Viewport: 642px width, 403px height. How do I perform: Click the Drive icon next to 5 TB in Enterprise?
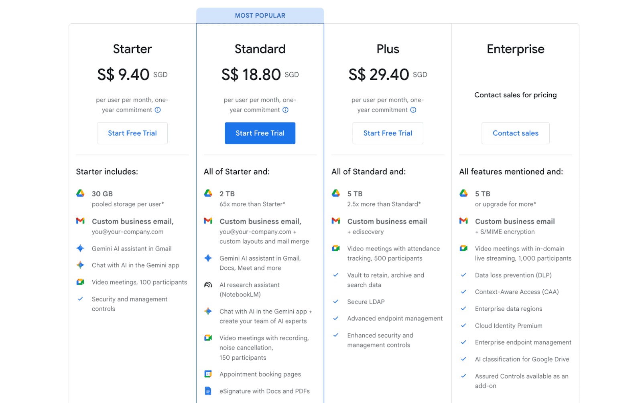pos(463,194)
